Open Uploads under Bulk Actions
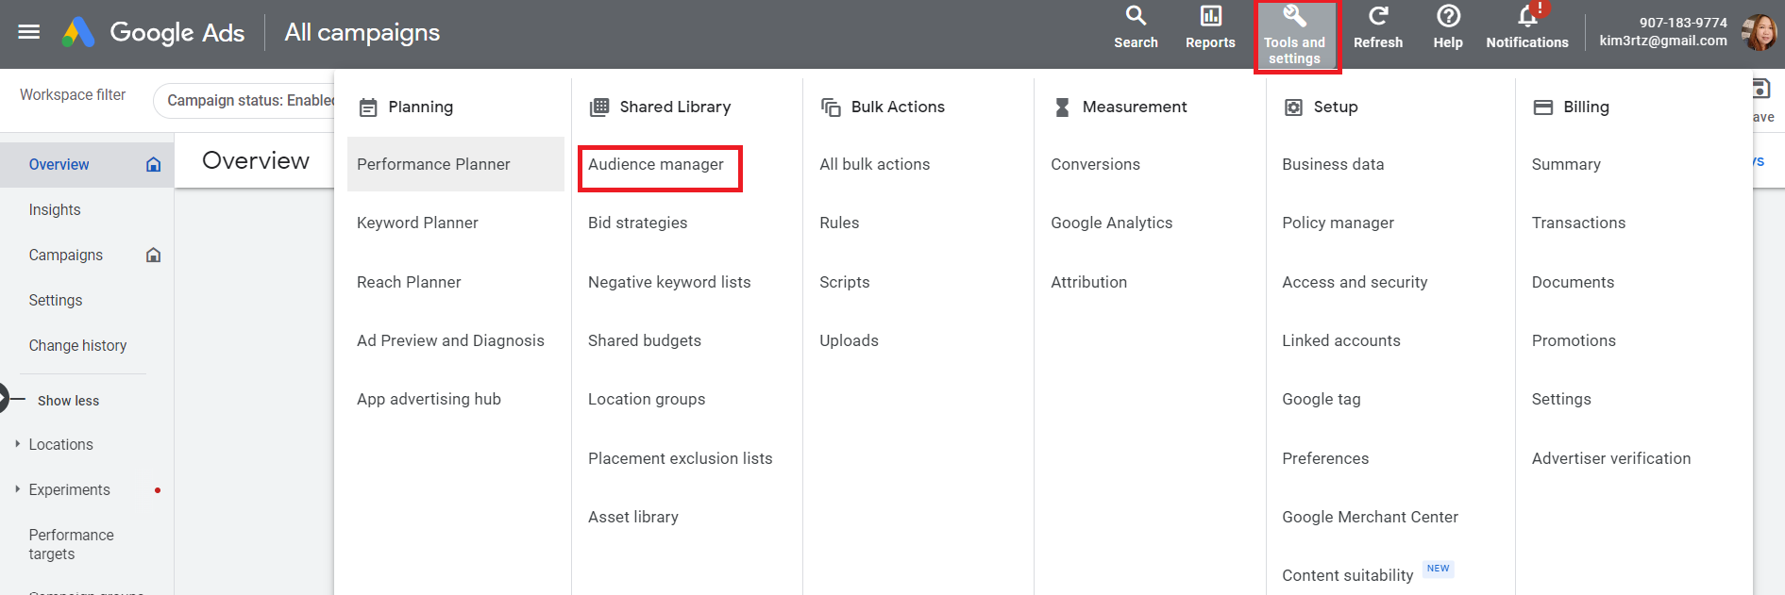Viewport: 1785px width, 595px height. pos(849,340)
